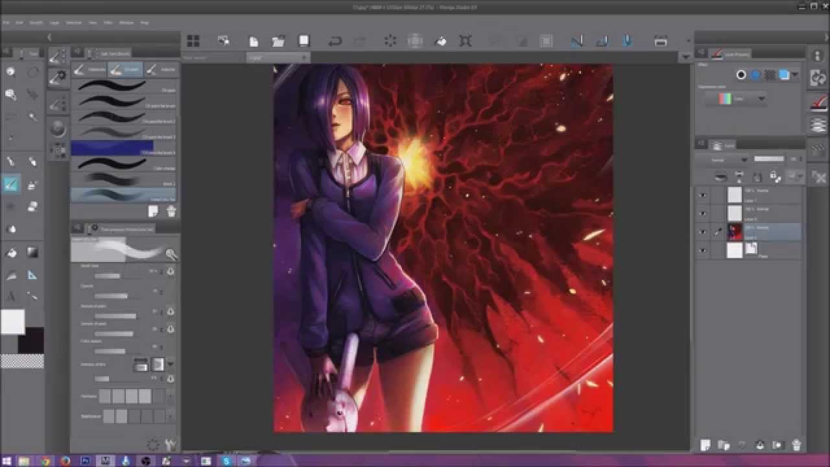The image size is (830, 467).
Task: Open the layer mask dropdown arrow
Action: [x=800, y=176]
